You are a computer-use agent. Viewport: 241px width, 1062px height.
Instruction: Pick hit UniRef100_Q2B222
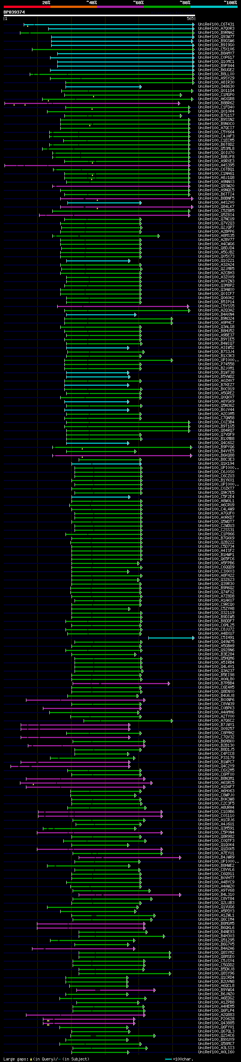[216, 542]
